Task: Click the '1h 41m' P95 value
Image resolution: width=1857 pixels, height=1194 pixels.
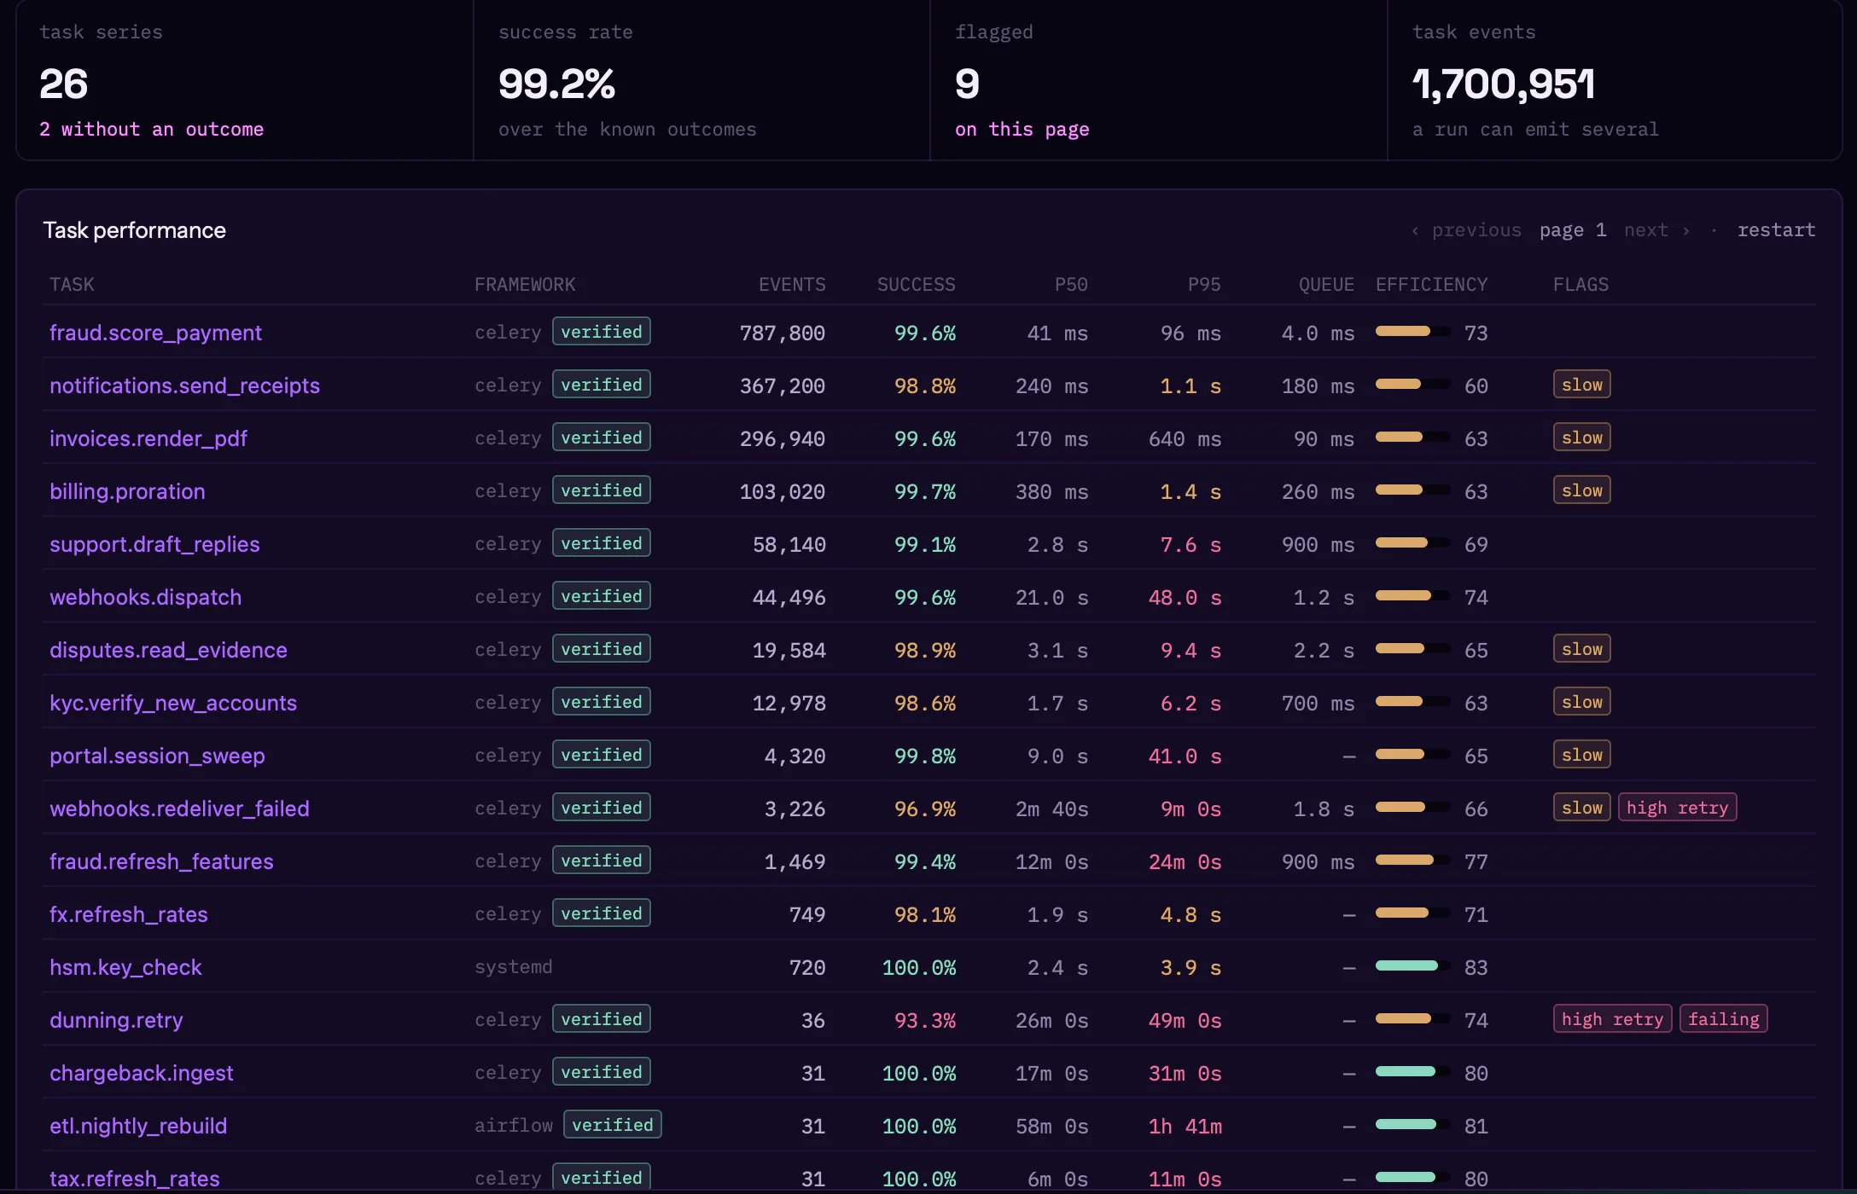Action: 1185,1126
